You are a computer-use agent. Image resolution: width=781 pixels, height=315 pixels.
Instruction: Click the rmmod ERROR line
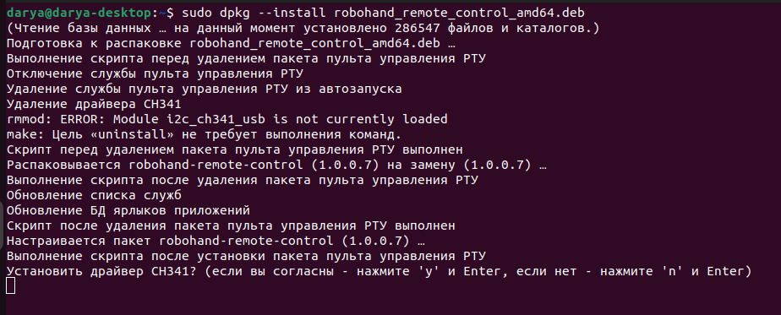(x=227, y=119)
